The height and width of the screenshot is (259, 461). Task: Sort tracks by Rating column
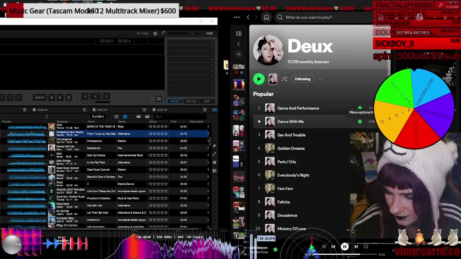[x=153, y=122]
